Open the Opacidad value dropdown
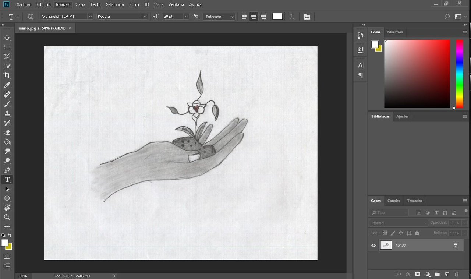 [x=464, y=223]
